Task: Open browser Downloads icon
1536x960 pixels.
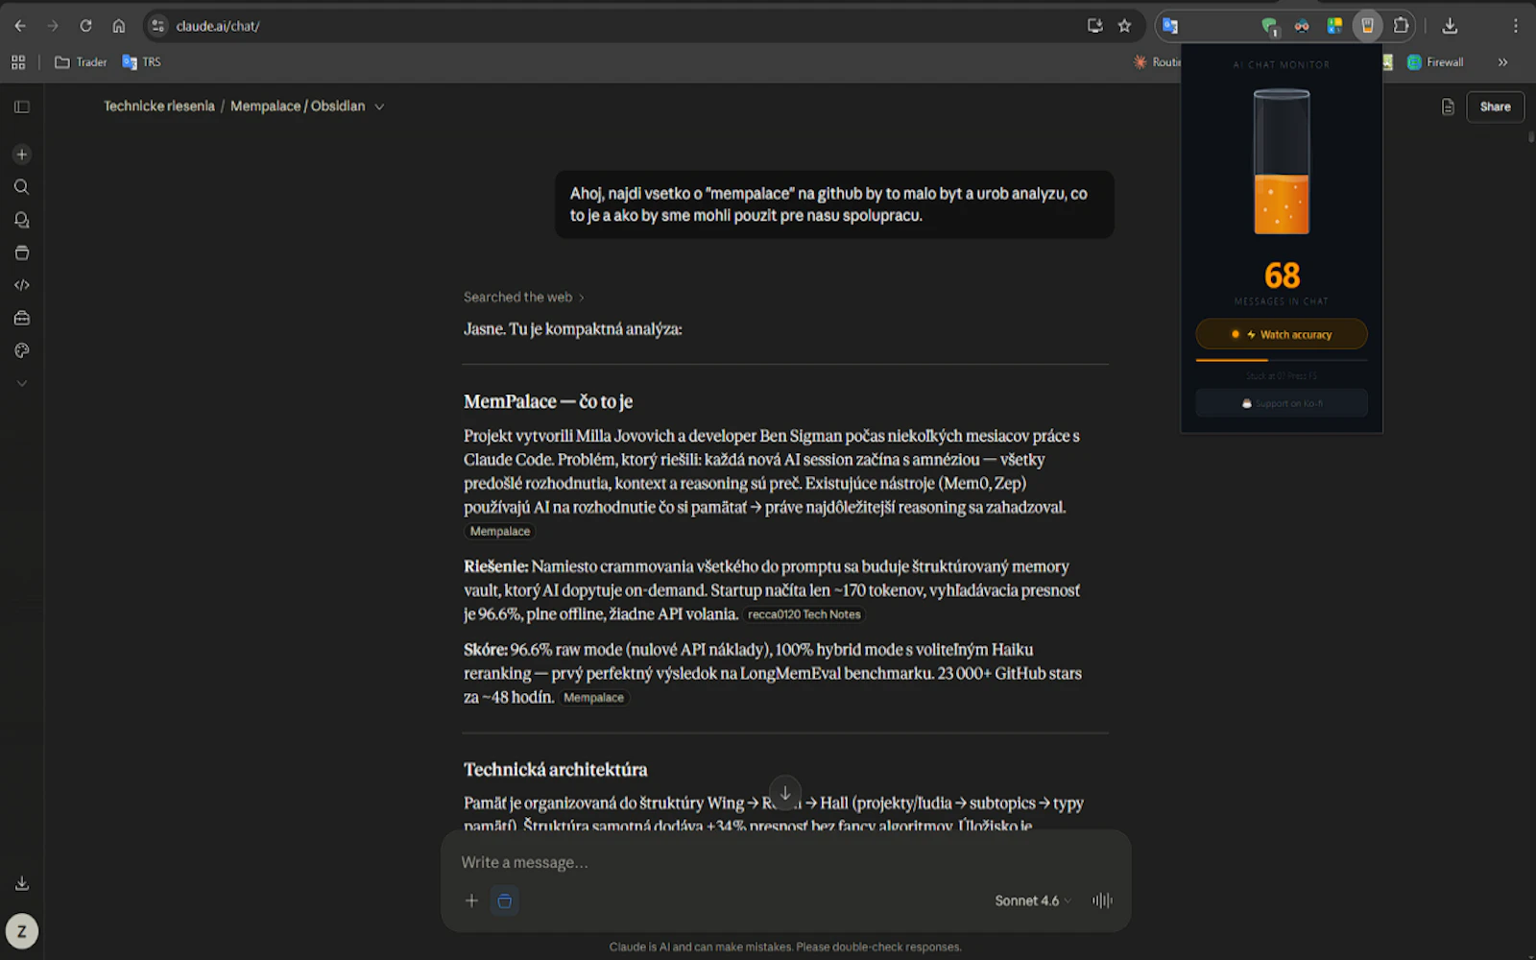Action: pos(1450,26)
